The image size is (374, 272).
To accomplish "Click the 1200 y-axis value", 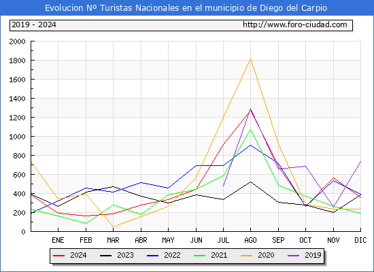I will point(17,118).
